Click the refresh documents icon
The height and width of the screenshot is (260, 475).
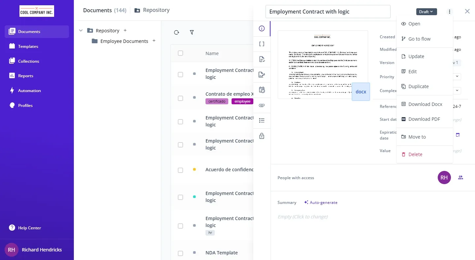coord(176,32)
